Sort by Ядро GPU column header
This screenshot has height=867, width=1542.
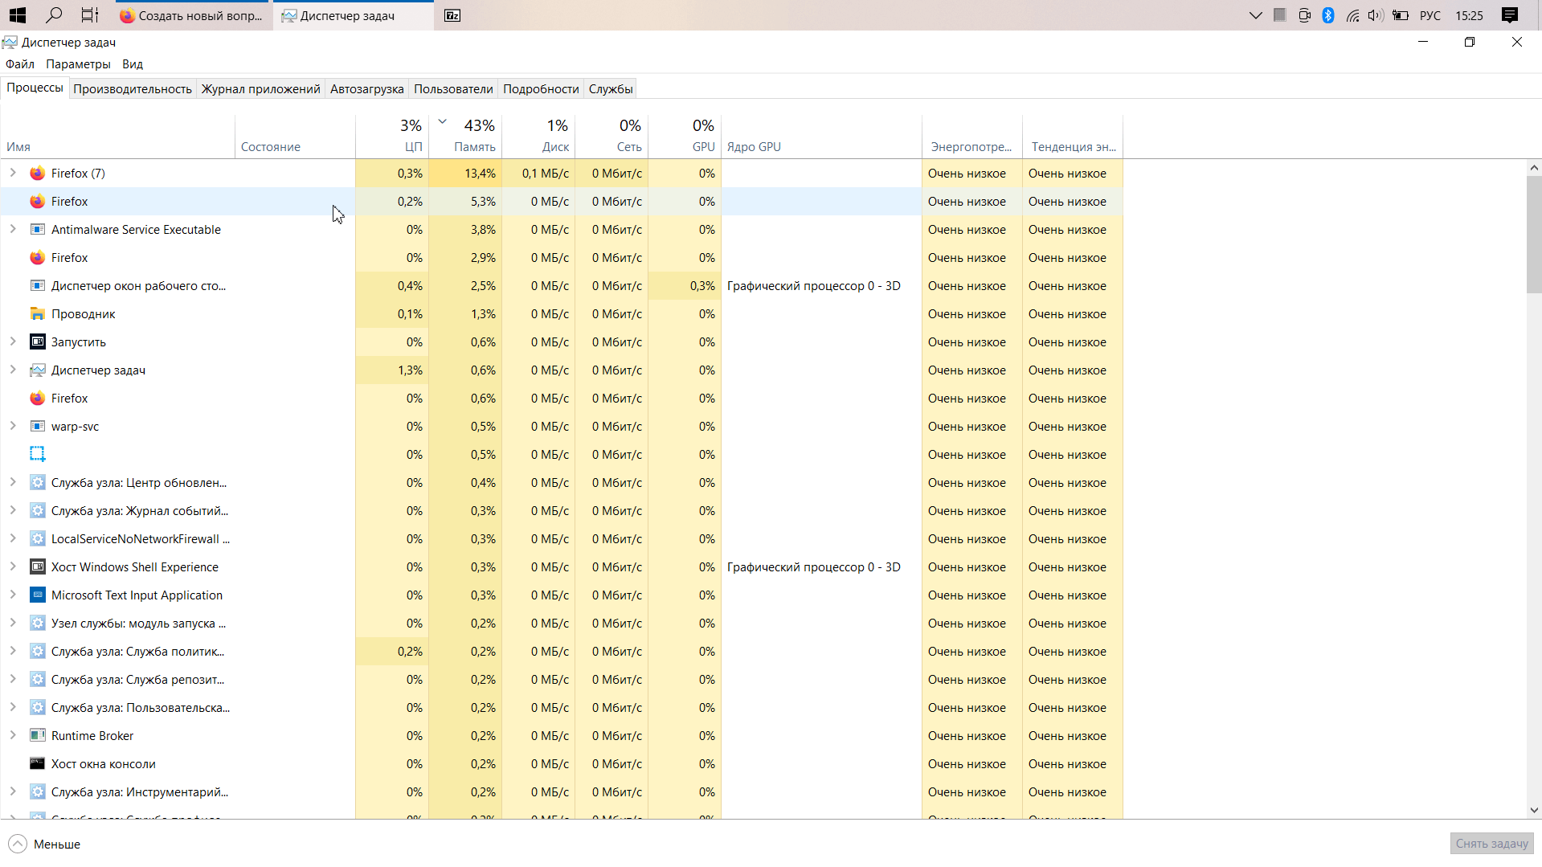821,136
